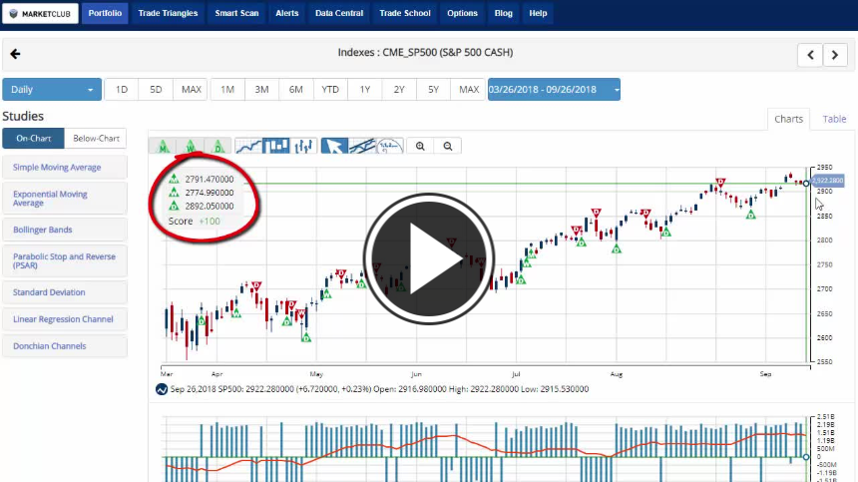Play the video overlay

point(429,258)
